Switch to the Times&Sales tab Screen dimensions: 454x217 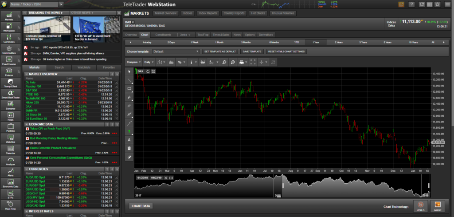[221, 35]
